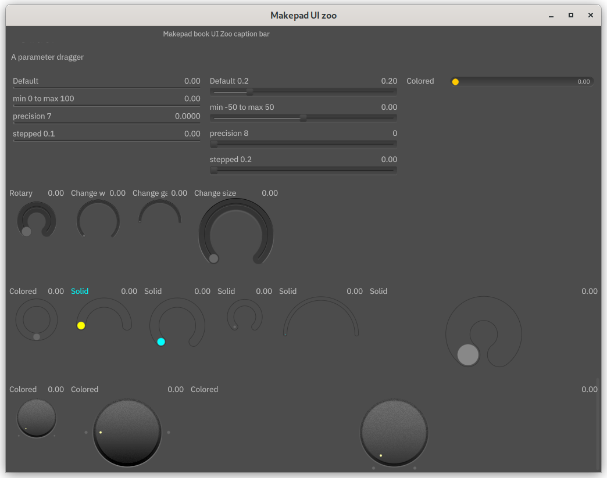Image resolution: width=607 pixels, height=478 pixels.
Task: Click the vertical scrollbar at the right edge
Action: tap(597, 424)
